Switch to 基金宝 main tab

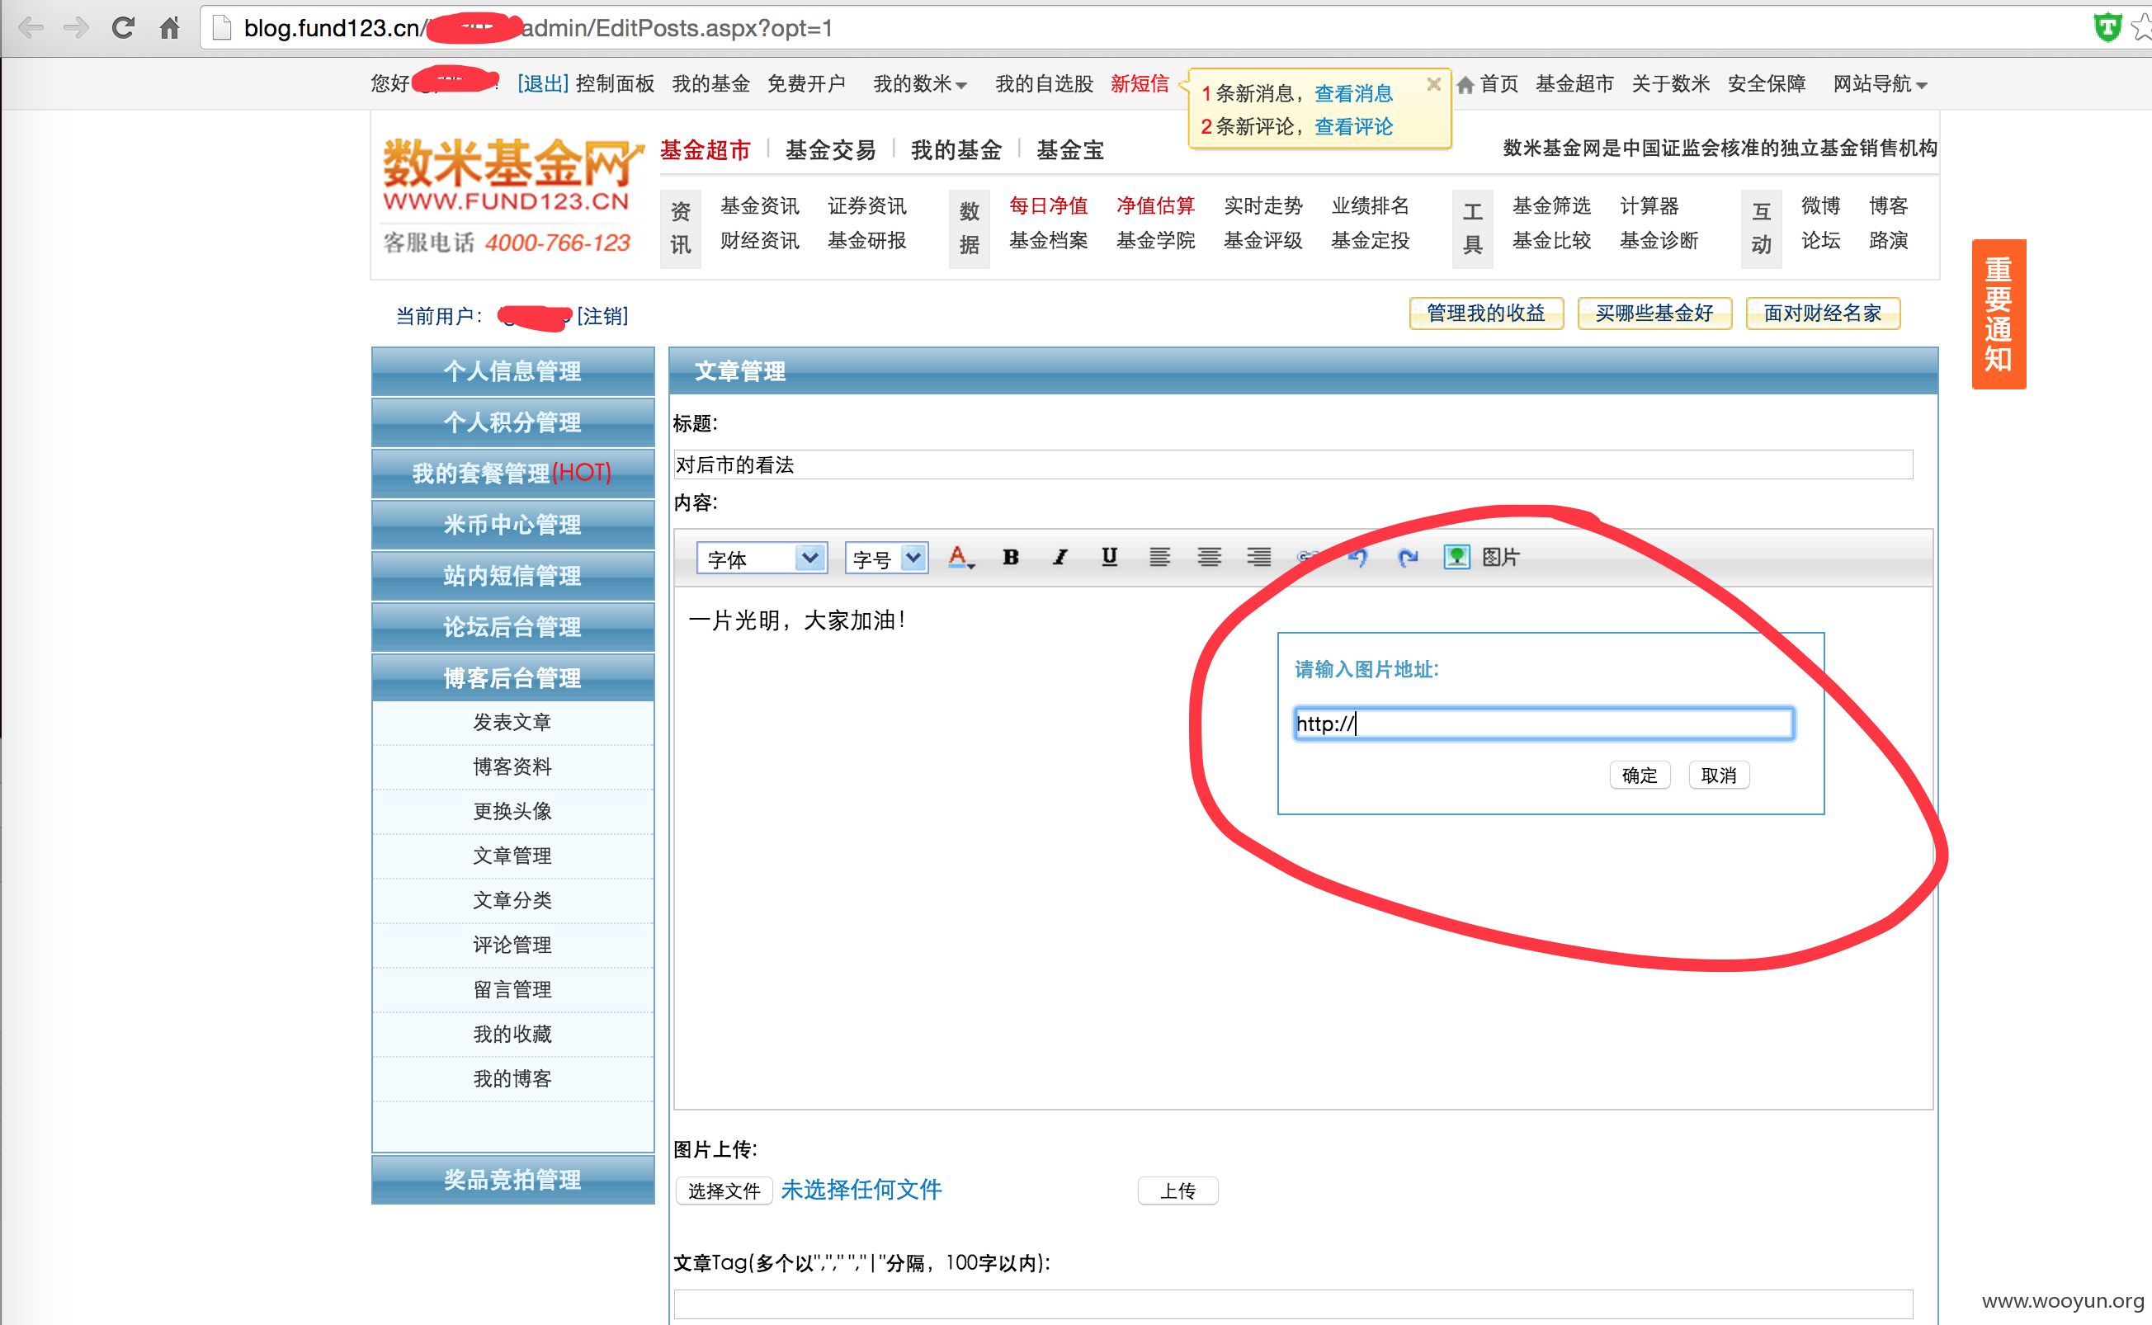1070,150
